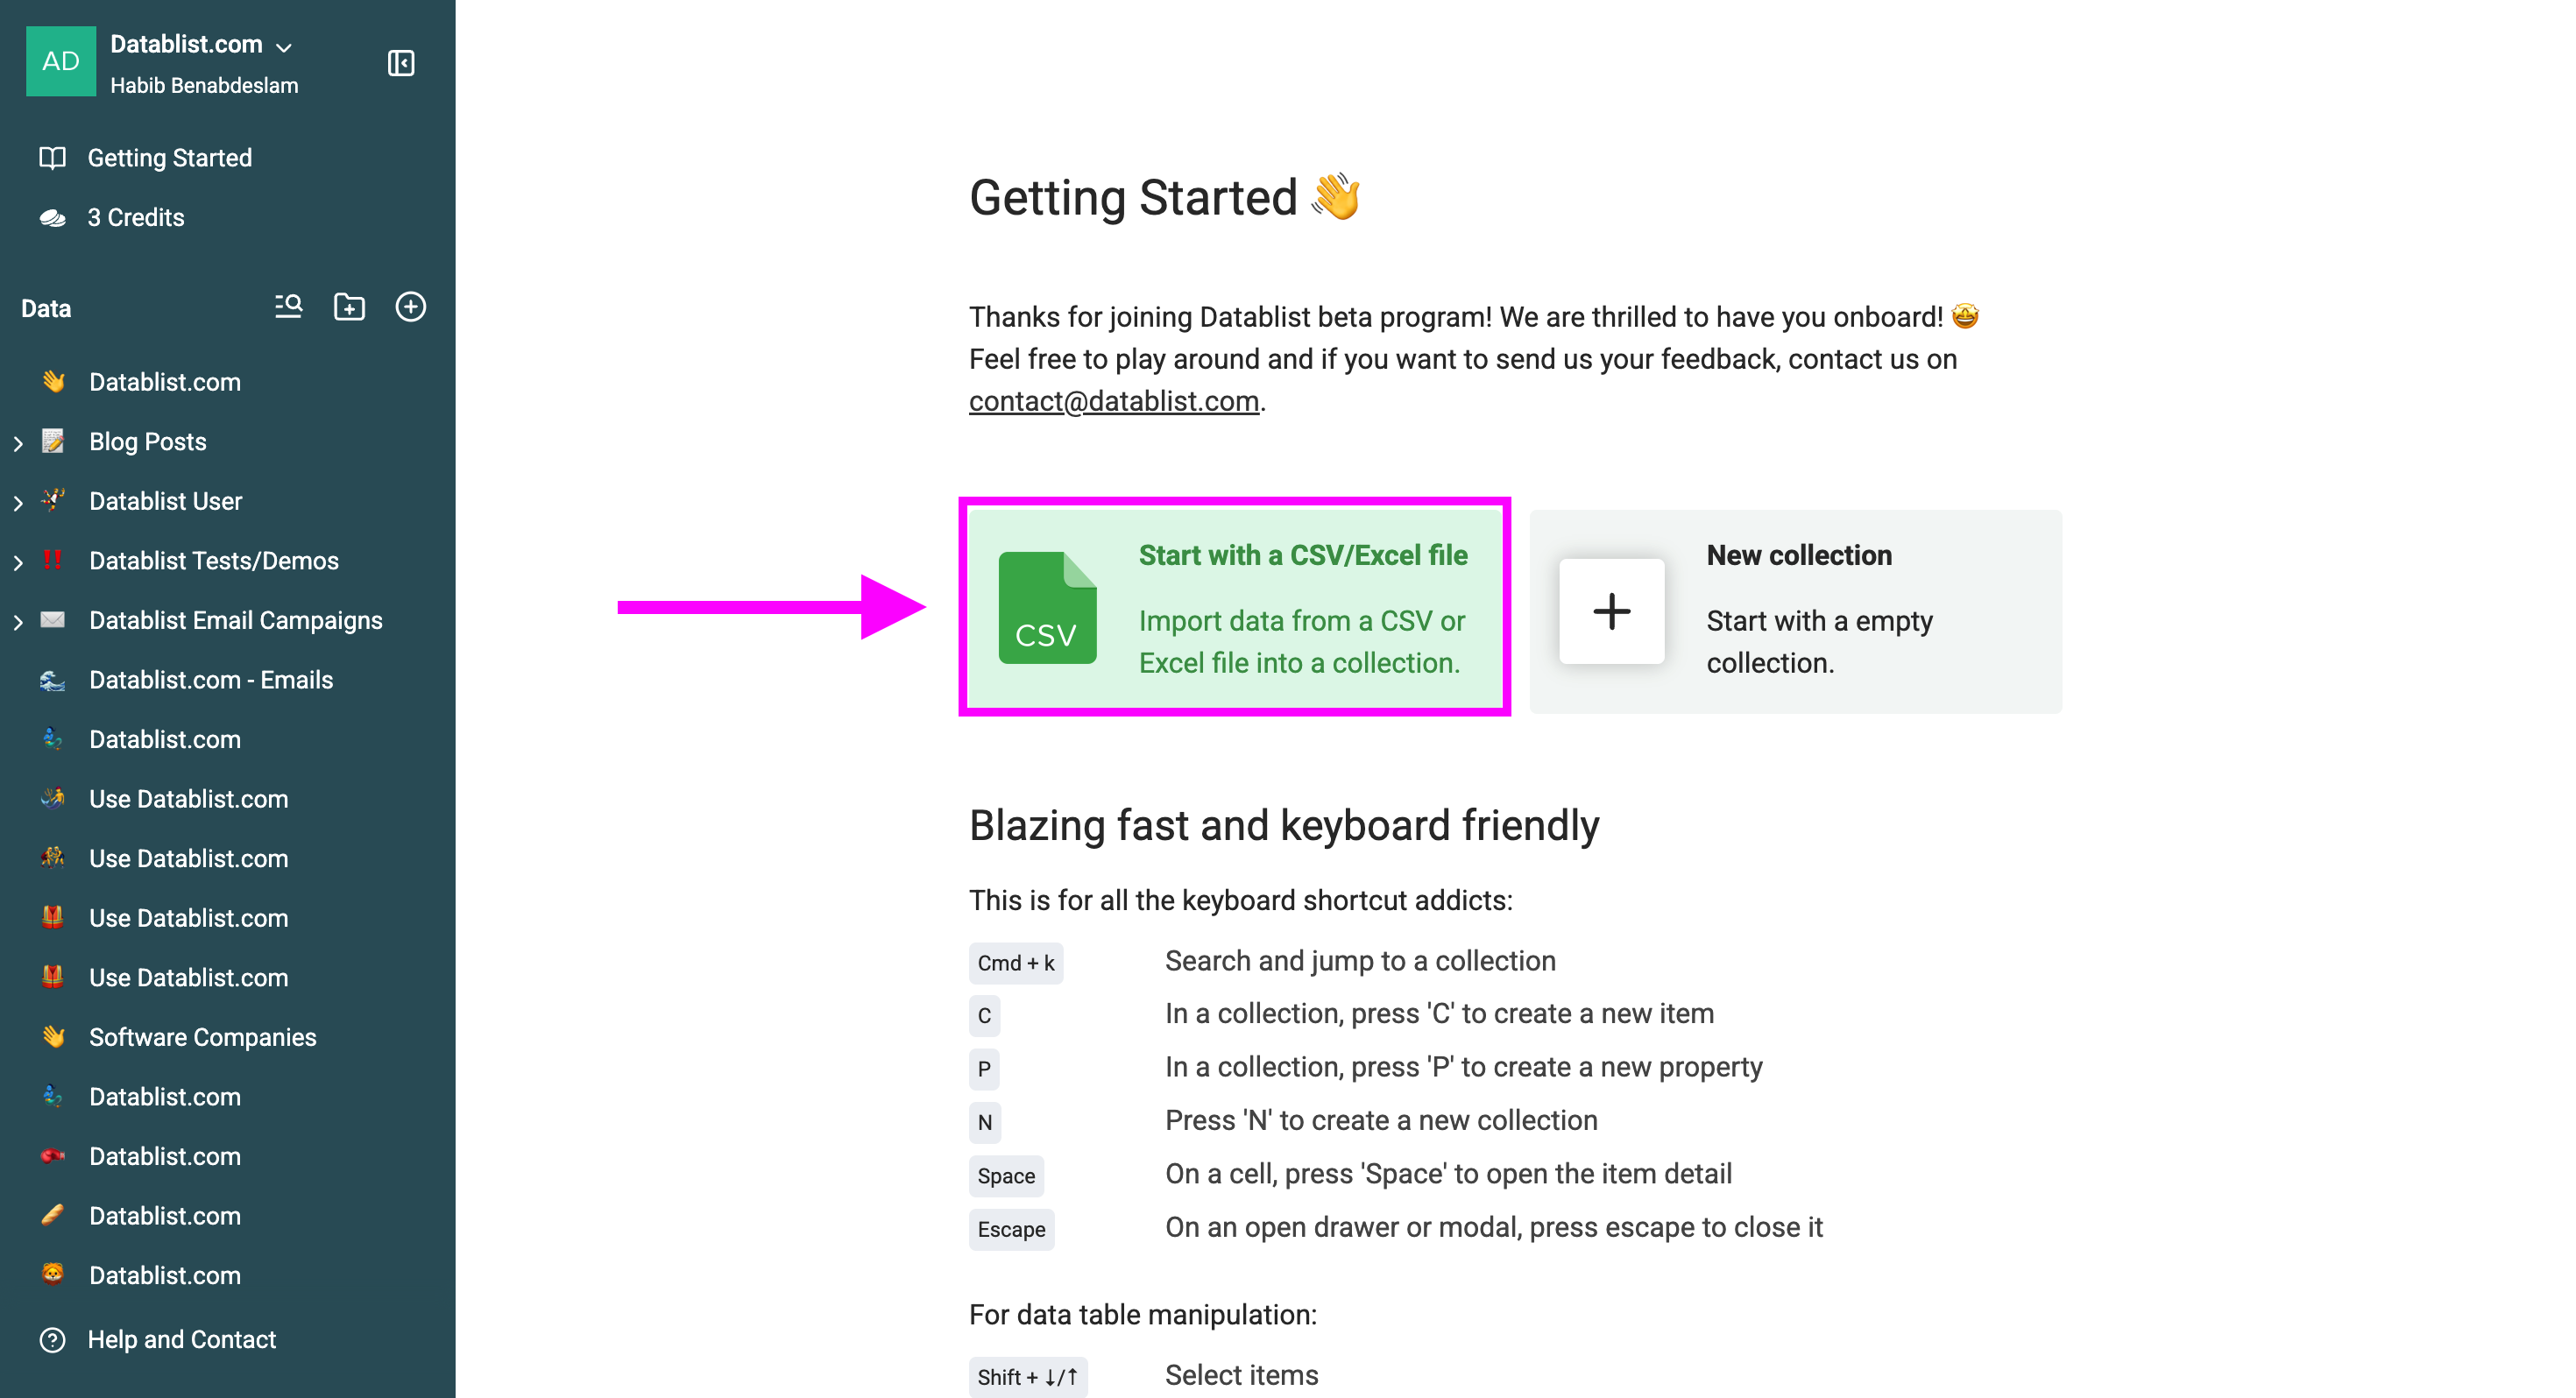Open the collection search icon
Image resolution: width=2576 pixels, height=1398 pixels.
pos(289,307)
